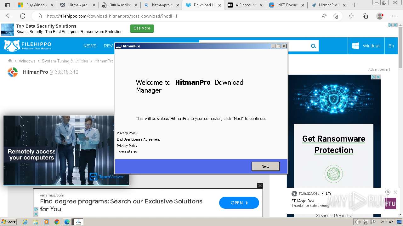Click the home icon in the breadcrumb

click(x=10, y=61)
